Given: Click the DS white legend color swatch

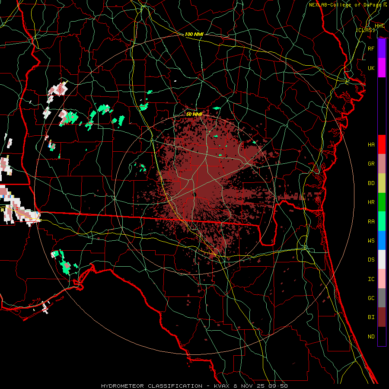Looking at the screenshot, I should pyautogui.click(x=382, y=259).
